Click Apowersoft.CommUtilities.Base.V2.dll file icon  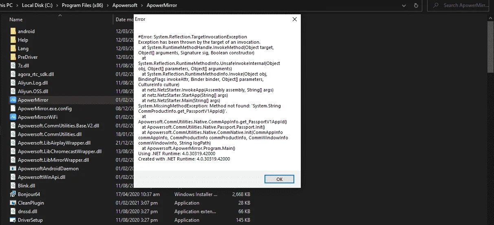tap(13, 125)
